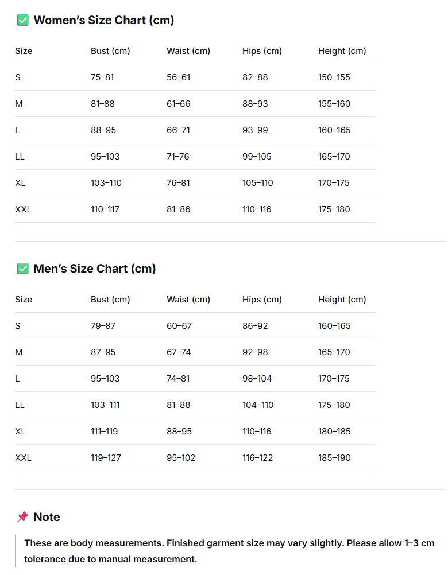This screenshot has height=575, width=448.
Task: Click the Height (cm) header in men's table
Action: click(x=342, y=300)
